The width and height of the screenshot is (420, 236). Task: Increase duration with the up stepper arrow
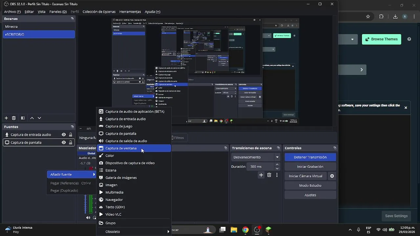coord(277,165)
